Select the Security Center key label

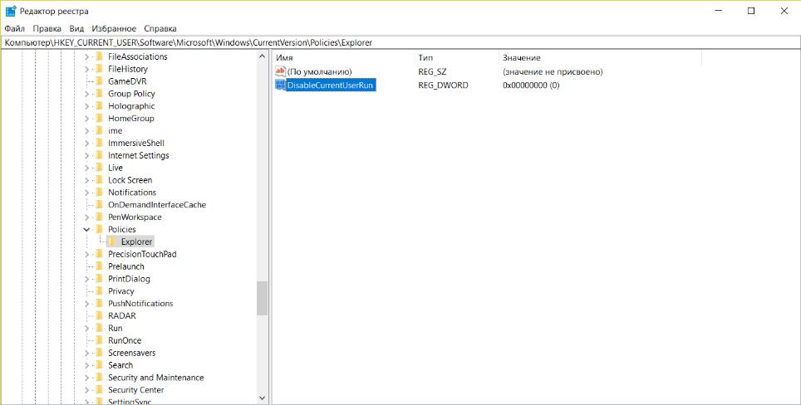136,390
